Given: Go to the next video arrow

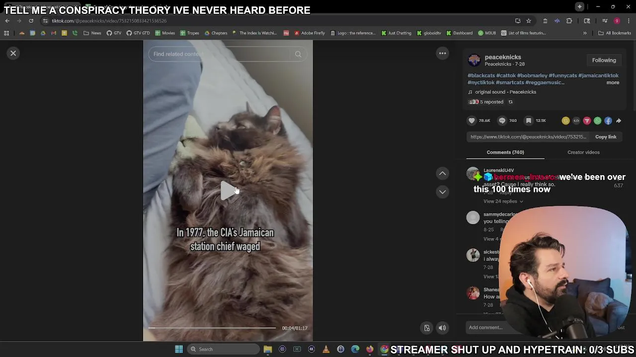Looking at the screenshot, I should pos(442,192).
